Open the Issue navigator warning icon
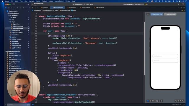The image size is (189, 106). [18, 8]
